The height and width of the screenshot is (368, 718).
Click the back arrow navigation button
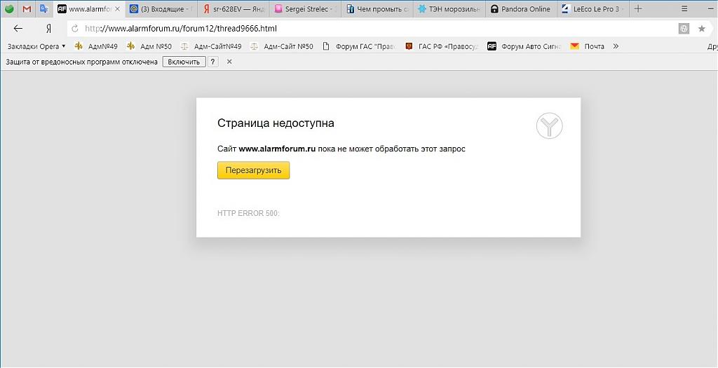tap(18, 29)
